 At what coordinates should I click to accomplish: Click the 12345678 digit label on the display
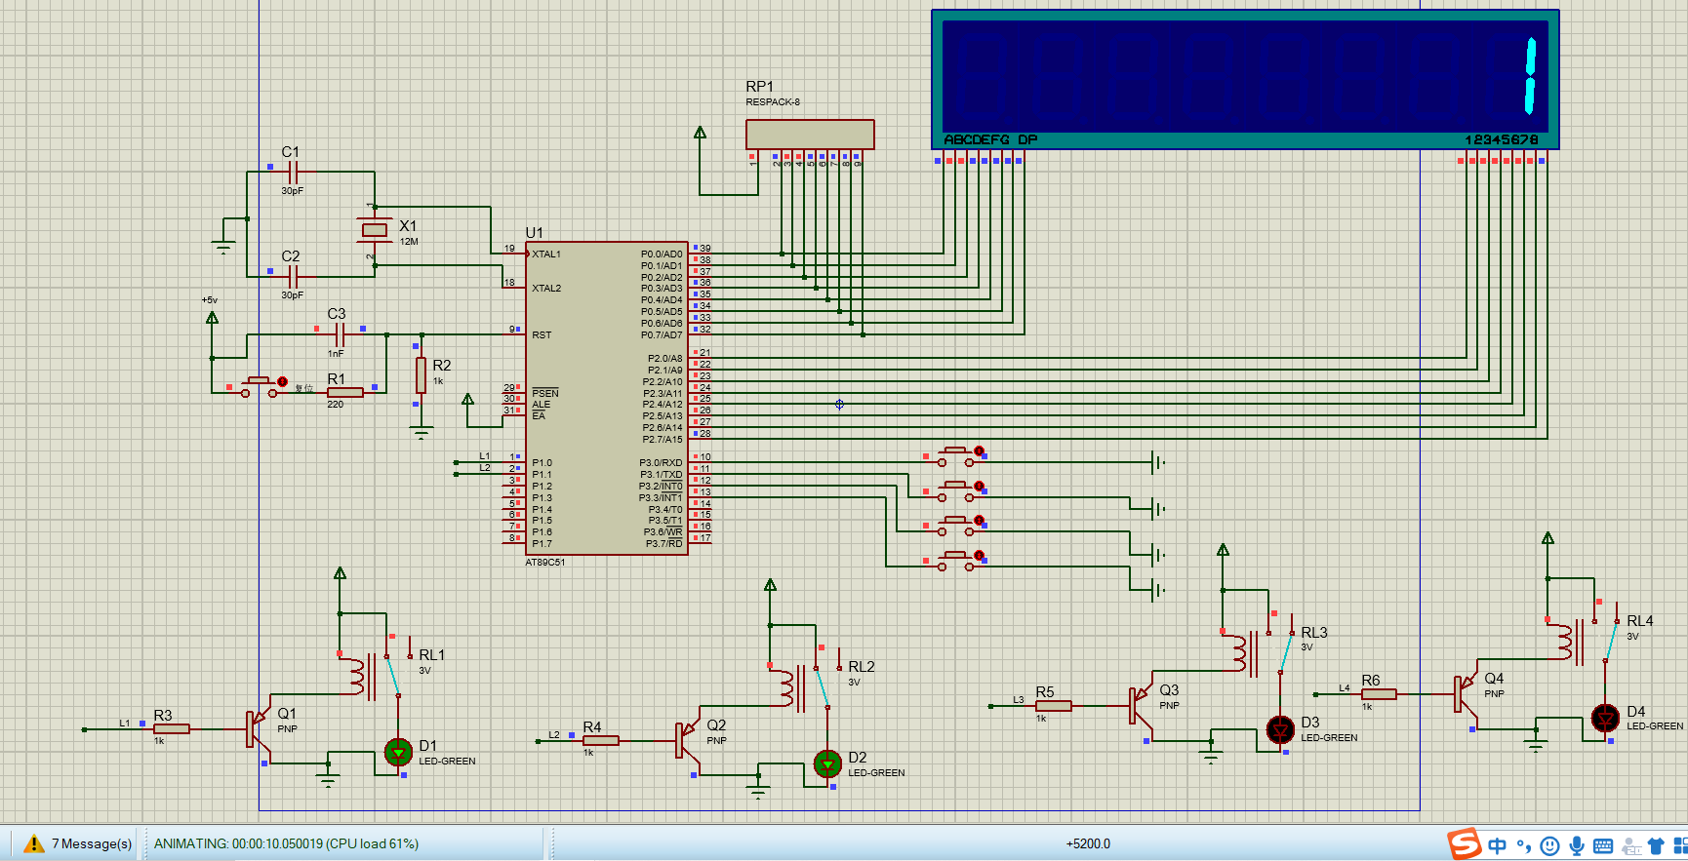click(1501, 139)
